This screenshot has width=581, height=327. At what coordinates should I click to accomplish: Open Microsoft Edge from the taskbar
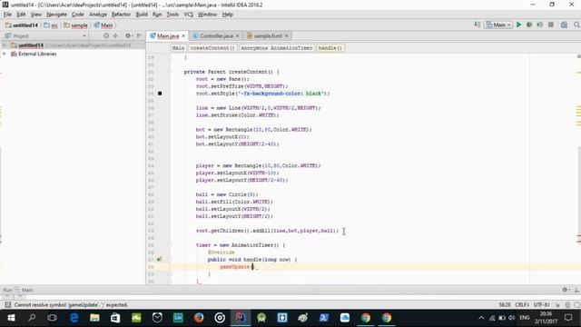tap(74, 318)
